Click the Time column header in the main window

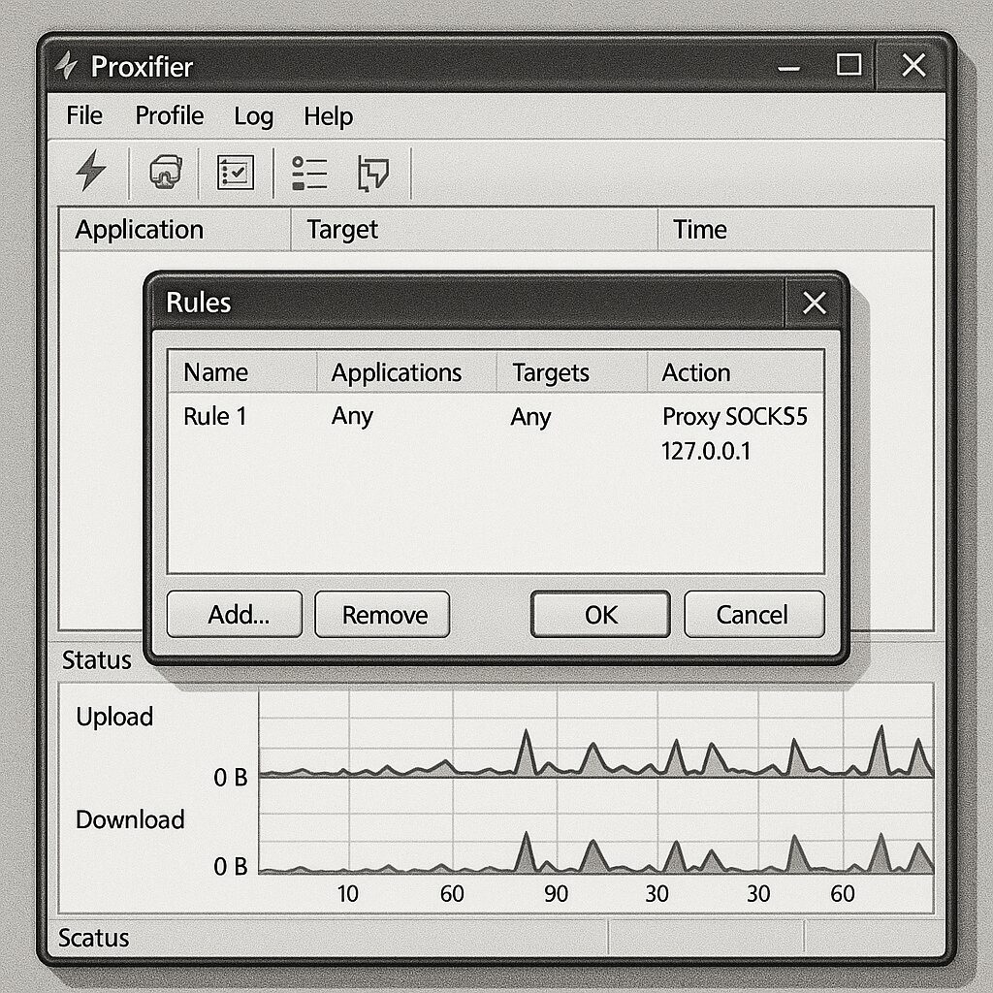tap(795, 229)
